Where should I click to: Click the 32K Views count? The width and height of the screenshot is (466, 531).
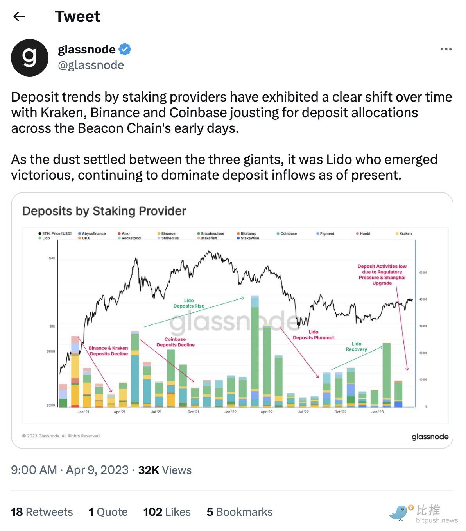tap(165, 470)
